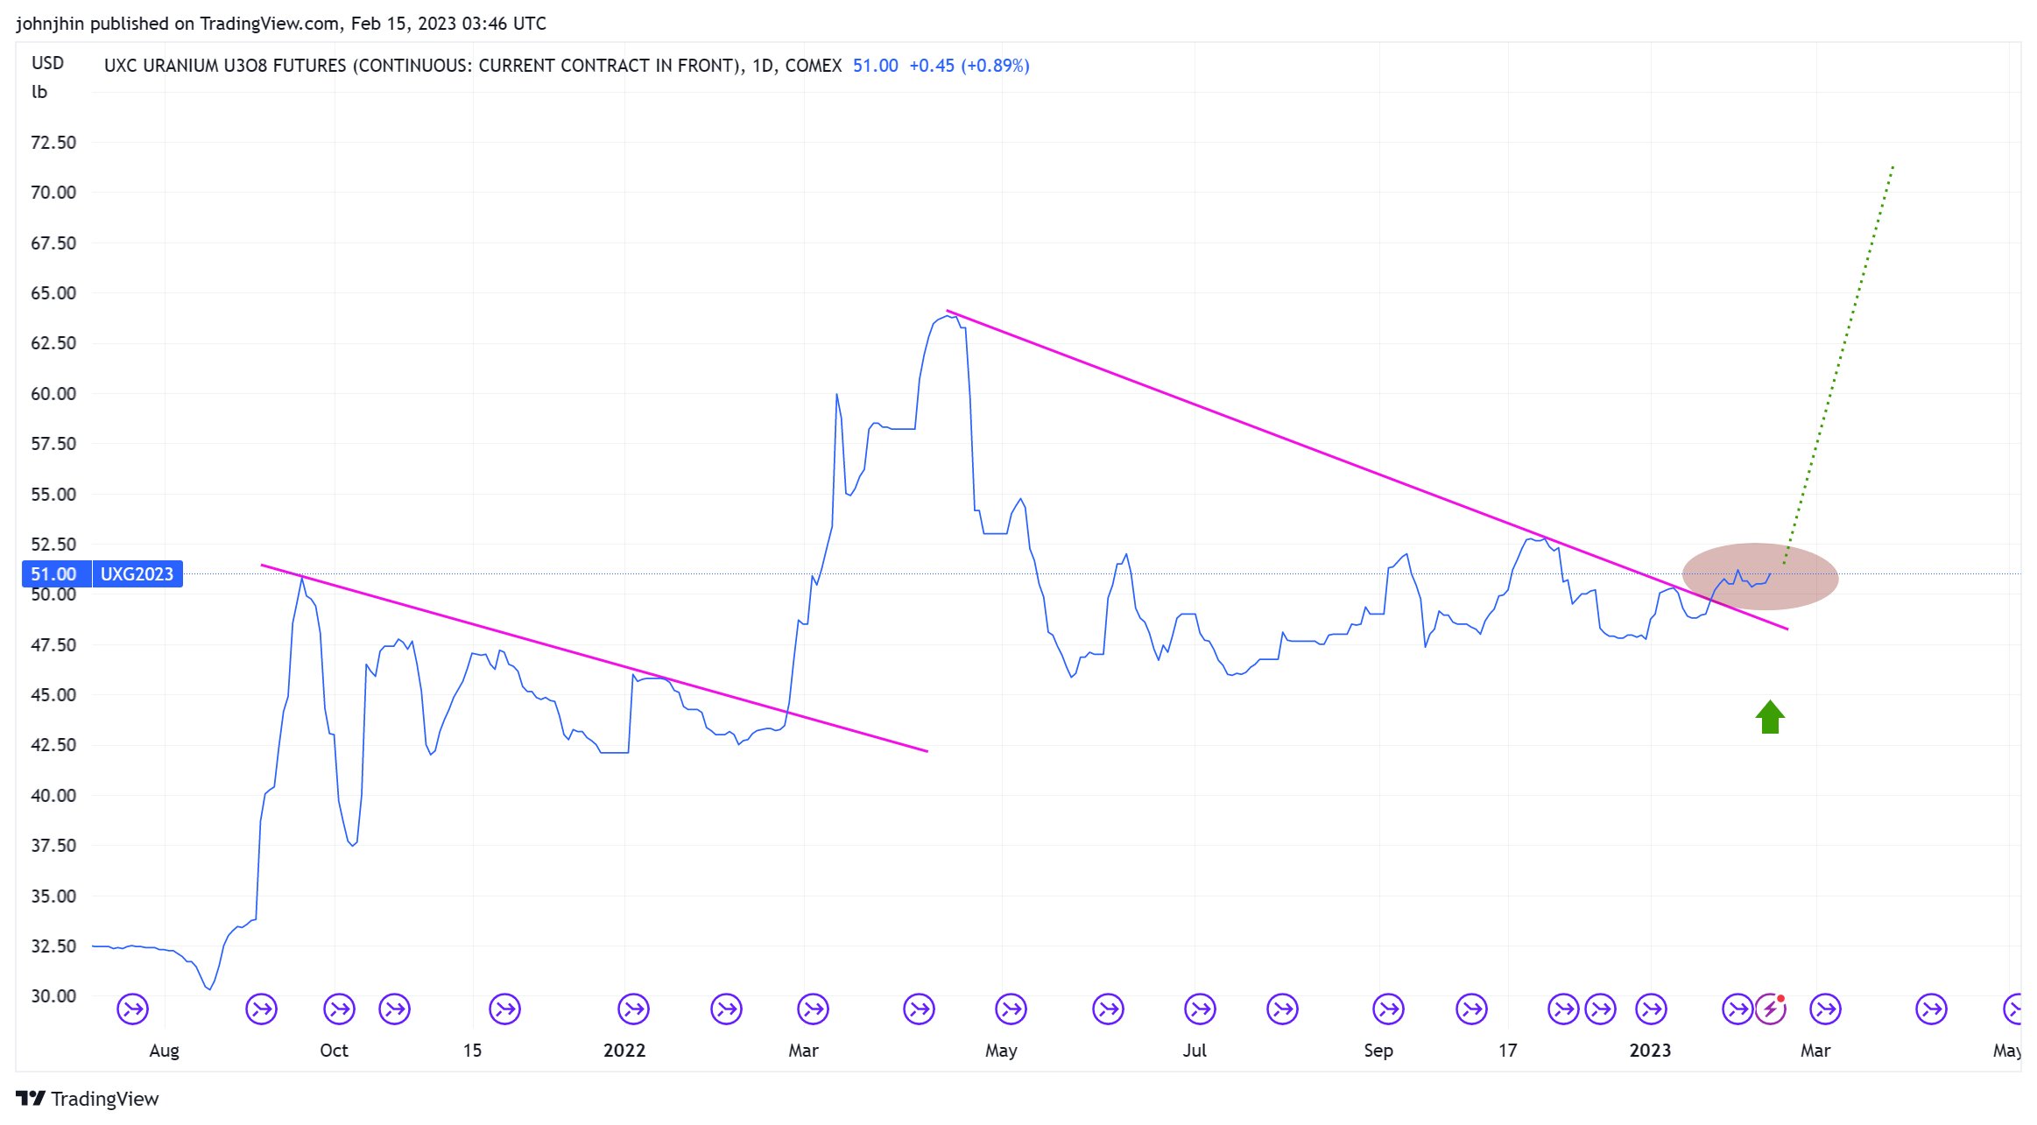This screenshot has width=2037, height=1125.
Task: Click the UXG2023 contract label
Action: tap(137, 574)
